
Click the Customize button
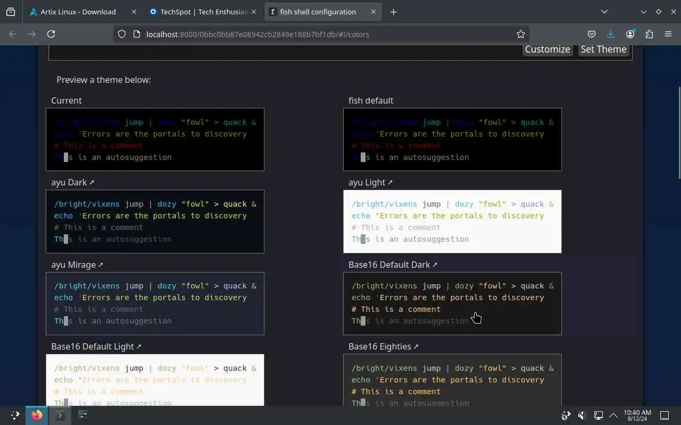pyautogui.click(x=547, y=49)
